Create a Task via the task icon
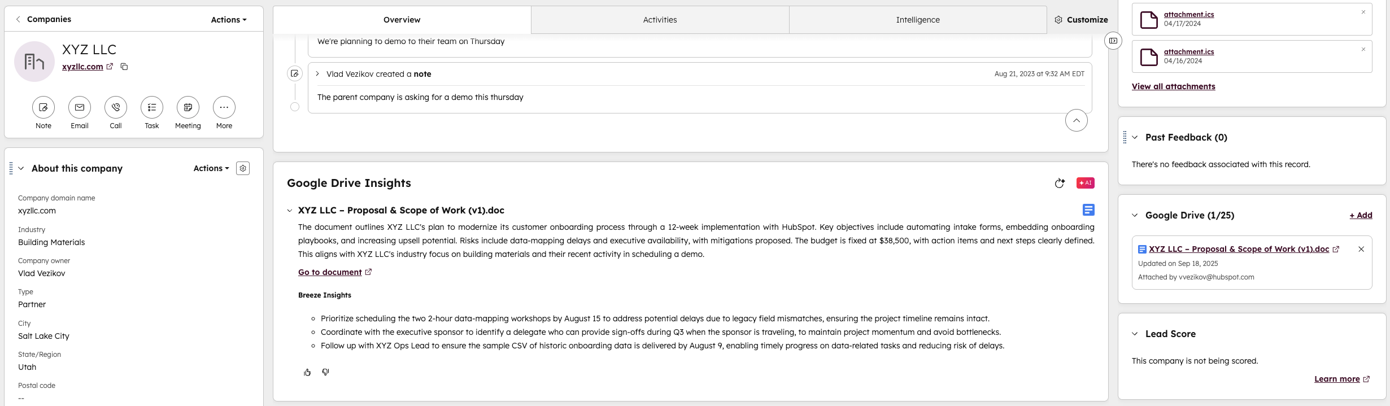 click(x=152, y=107)
